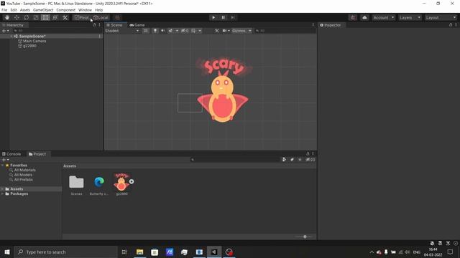Pause the game
This screenshot has width=460, height=258.
click(x=223, y=17)
